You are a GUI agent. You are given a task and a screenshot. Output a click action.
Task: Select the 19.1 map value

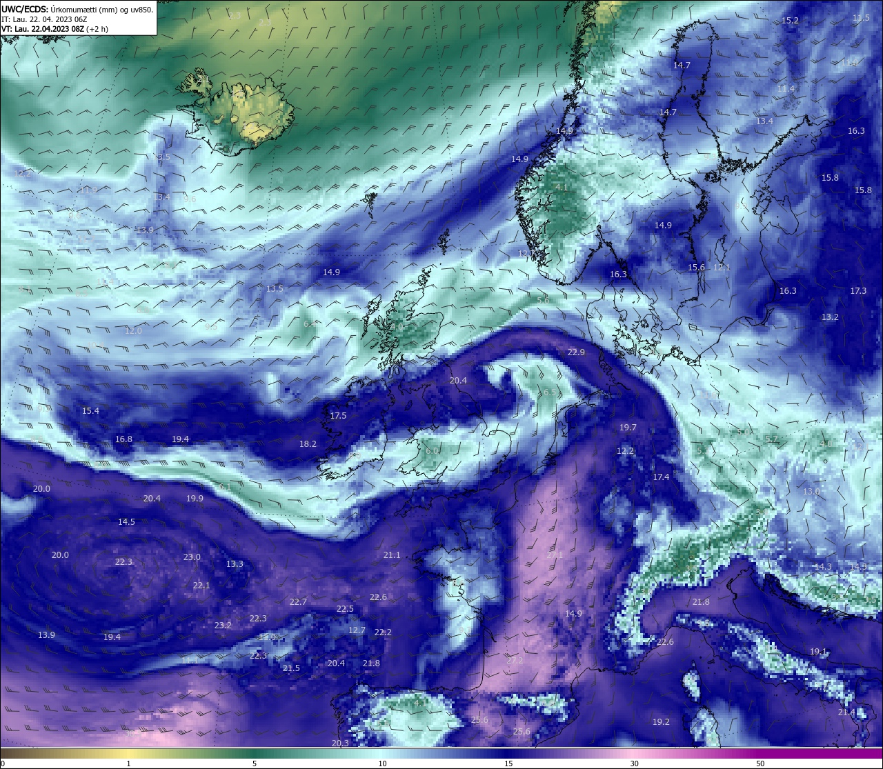818,651
